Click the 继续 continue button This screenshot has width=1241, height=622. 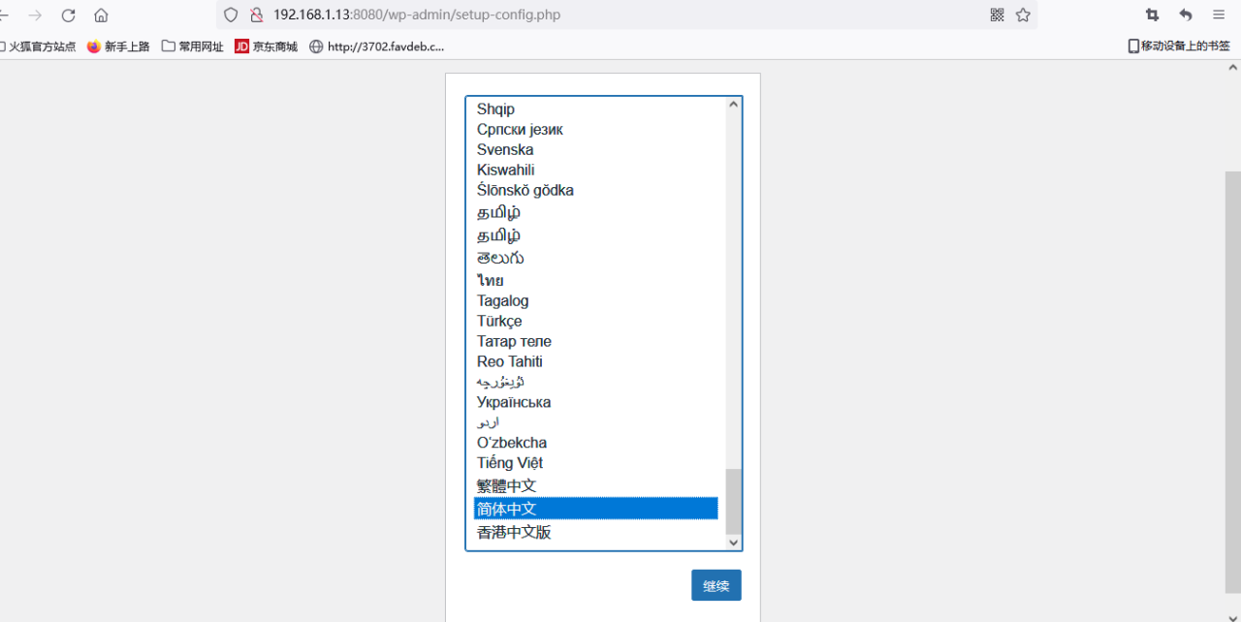click(716, 585)
